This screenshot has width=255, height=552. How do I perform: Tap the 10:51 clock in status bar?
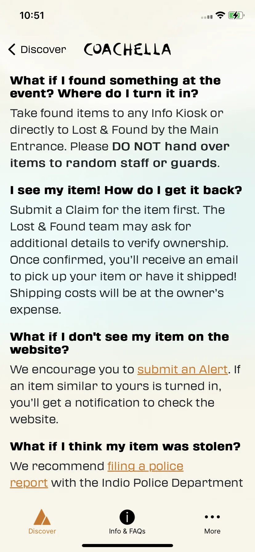pos(32,15)
